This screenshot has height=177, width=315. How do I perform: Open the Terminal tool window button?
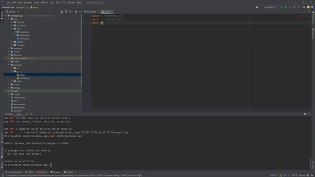pyautogui.click(x=55, y=172)
